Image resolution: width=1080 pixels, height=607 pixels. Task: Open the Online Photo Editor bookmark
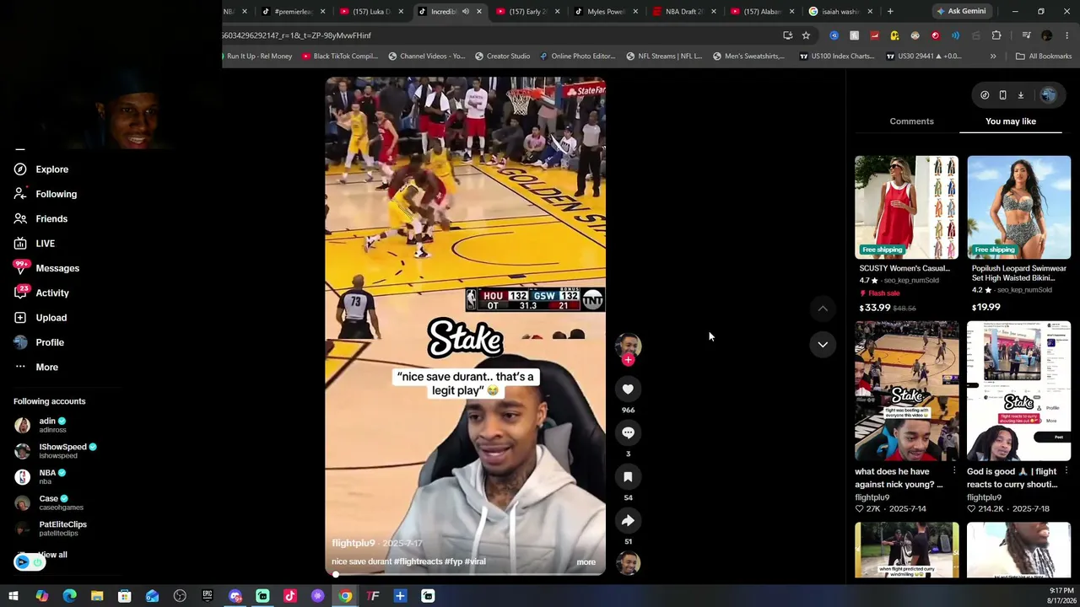tap(577, 56)
